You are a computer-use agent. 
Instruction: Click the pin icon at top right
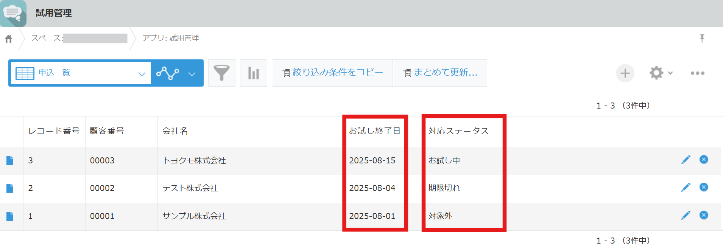tap(702, 38)
